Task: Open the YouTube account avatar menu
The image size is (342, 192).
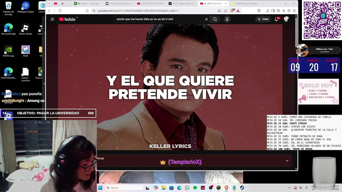Action: point(286,19)
